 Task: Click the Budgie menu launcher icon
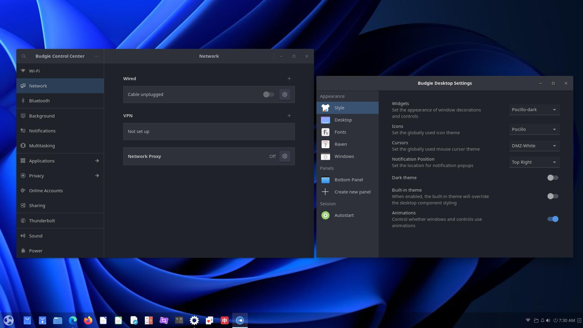point(9,320)
